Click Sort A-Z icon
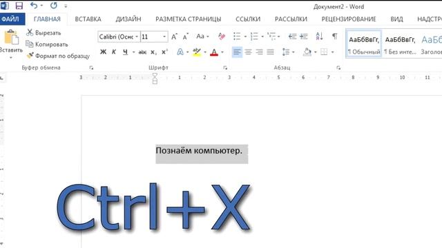The width and height of the screenshot is (442, 248). point(319,37)
